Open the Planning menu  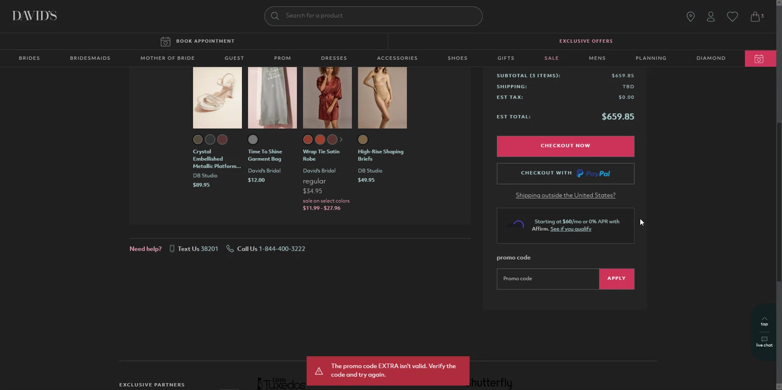coord(651,58)
